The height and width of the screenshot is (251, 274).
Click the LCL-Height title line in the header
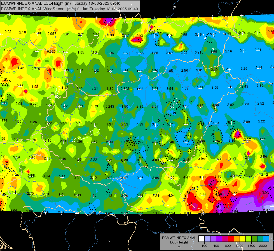(61, 3)
